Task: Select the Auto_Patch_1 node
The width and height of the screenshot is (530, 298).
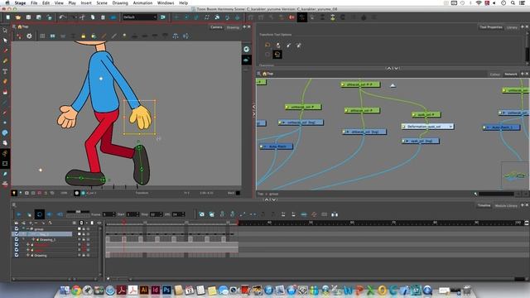Action: pos(502,127)
